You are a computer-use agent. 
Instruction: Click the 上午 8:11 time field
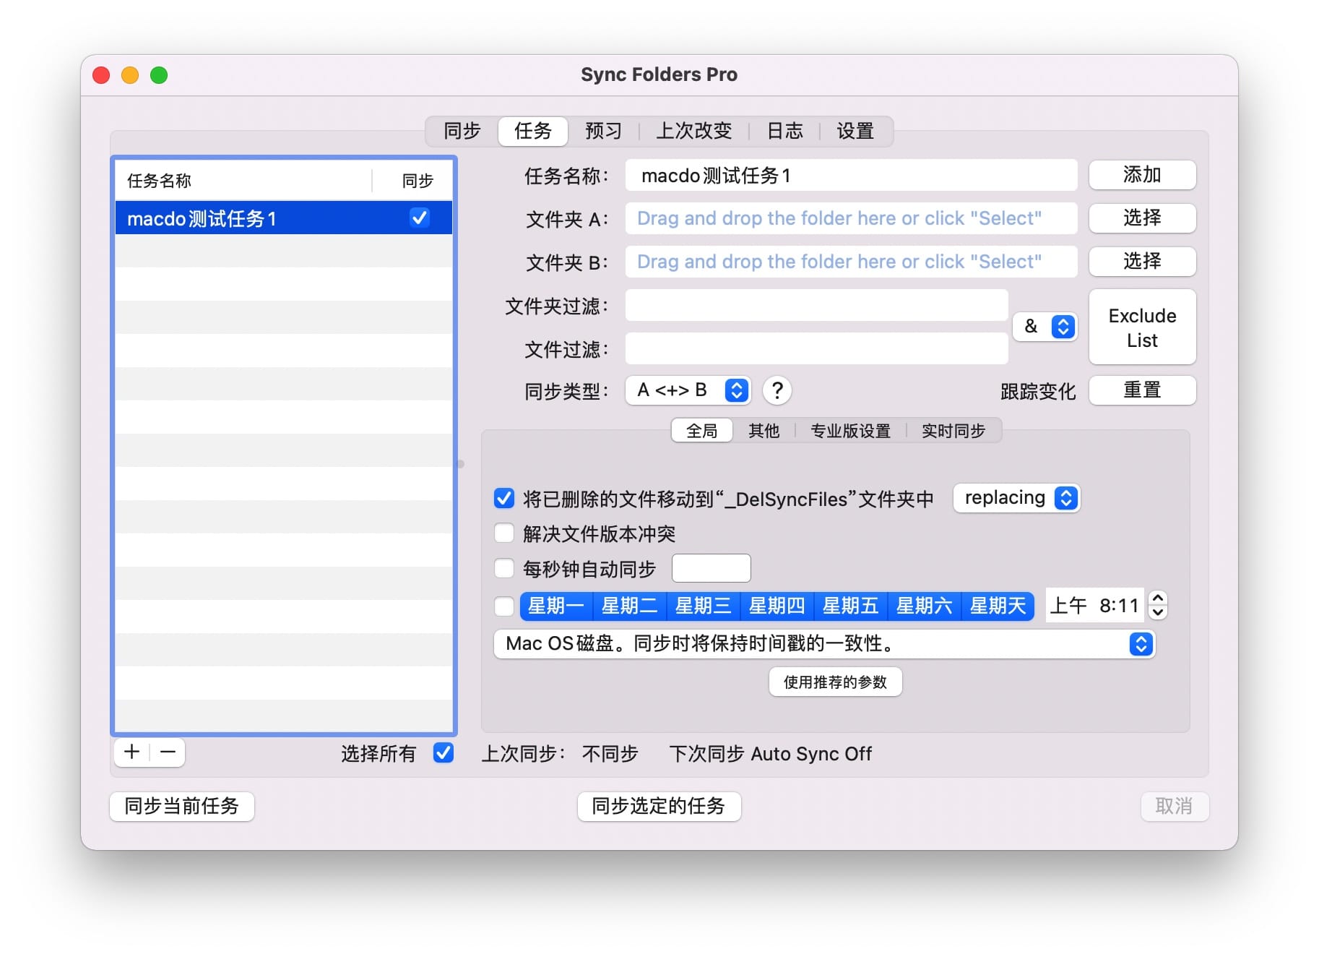(x=1094, y=606)
